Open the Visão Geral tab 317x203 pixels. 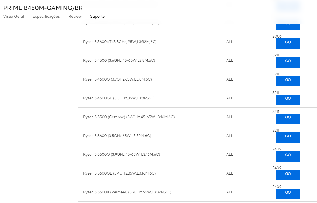(13, 17)
